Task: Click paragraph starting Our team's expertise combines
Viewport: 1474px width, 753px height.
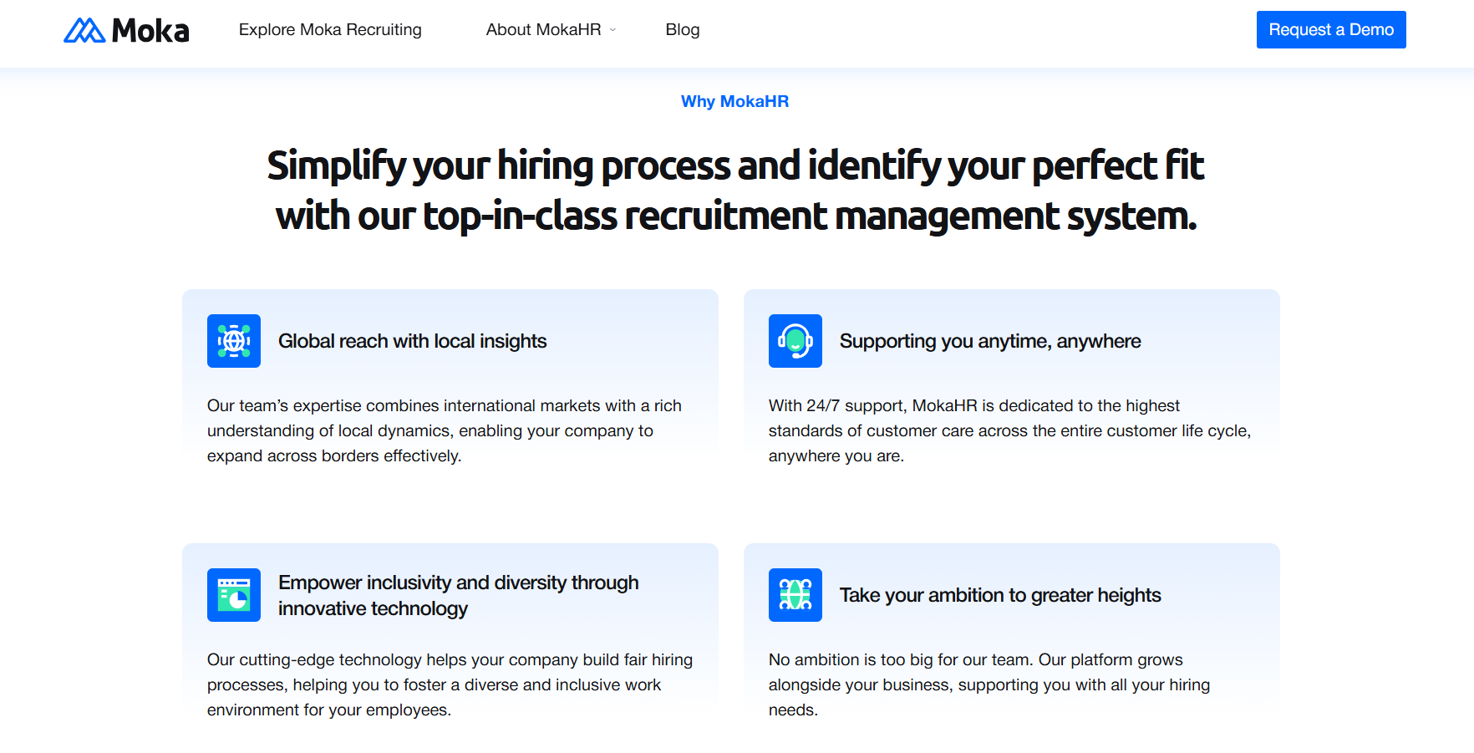Action: coord(445,430)
